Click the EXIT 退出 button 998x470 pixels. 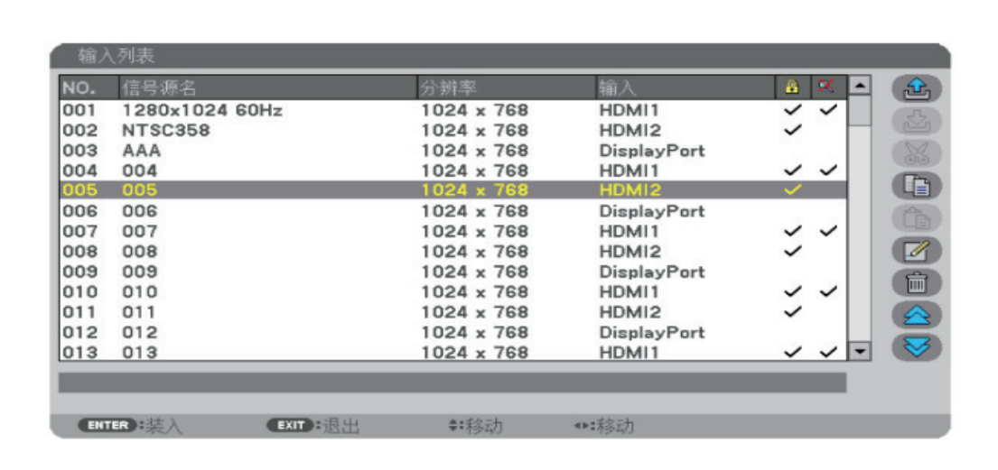coord(312,426)
